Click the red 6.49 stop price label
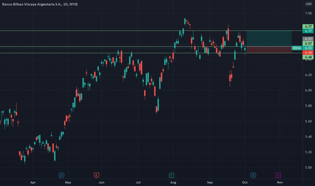 click(308, 53)
